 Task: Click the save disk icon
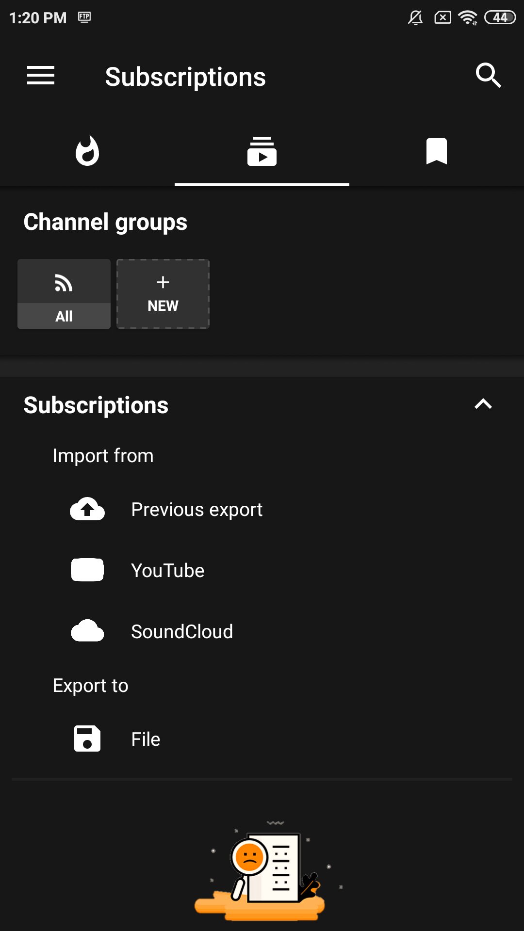tap(87, 738)
